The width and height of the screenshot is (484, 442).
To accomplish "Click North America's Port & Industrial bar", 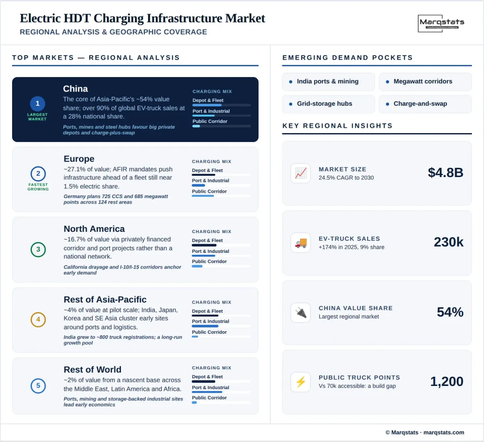I will tap(221, 256).
